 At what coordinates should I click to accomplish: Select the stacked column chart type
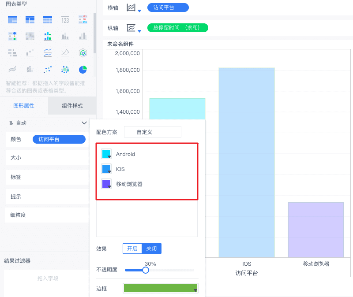point(65,36)
